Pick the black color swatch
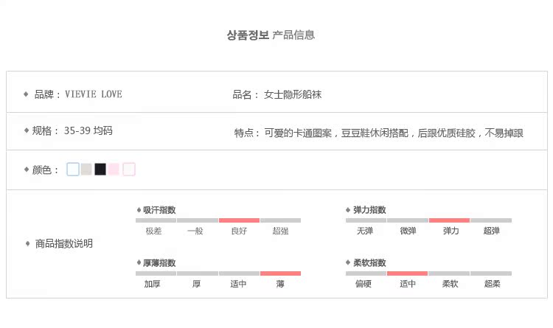Viewport: 553px width, 328px height. pyautogui.click(x=100, y=170)
